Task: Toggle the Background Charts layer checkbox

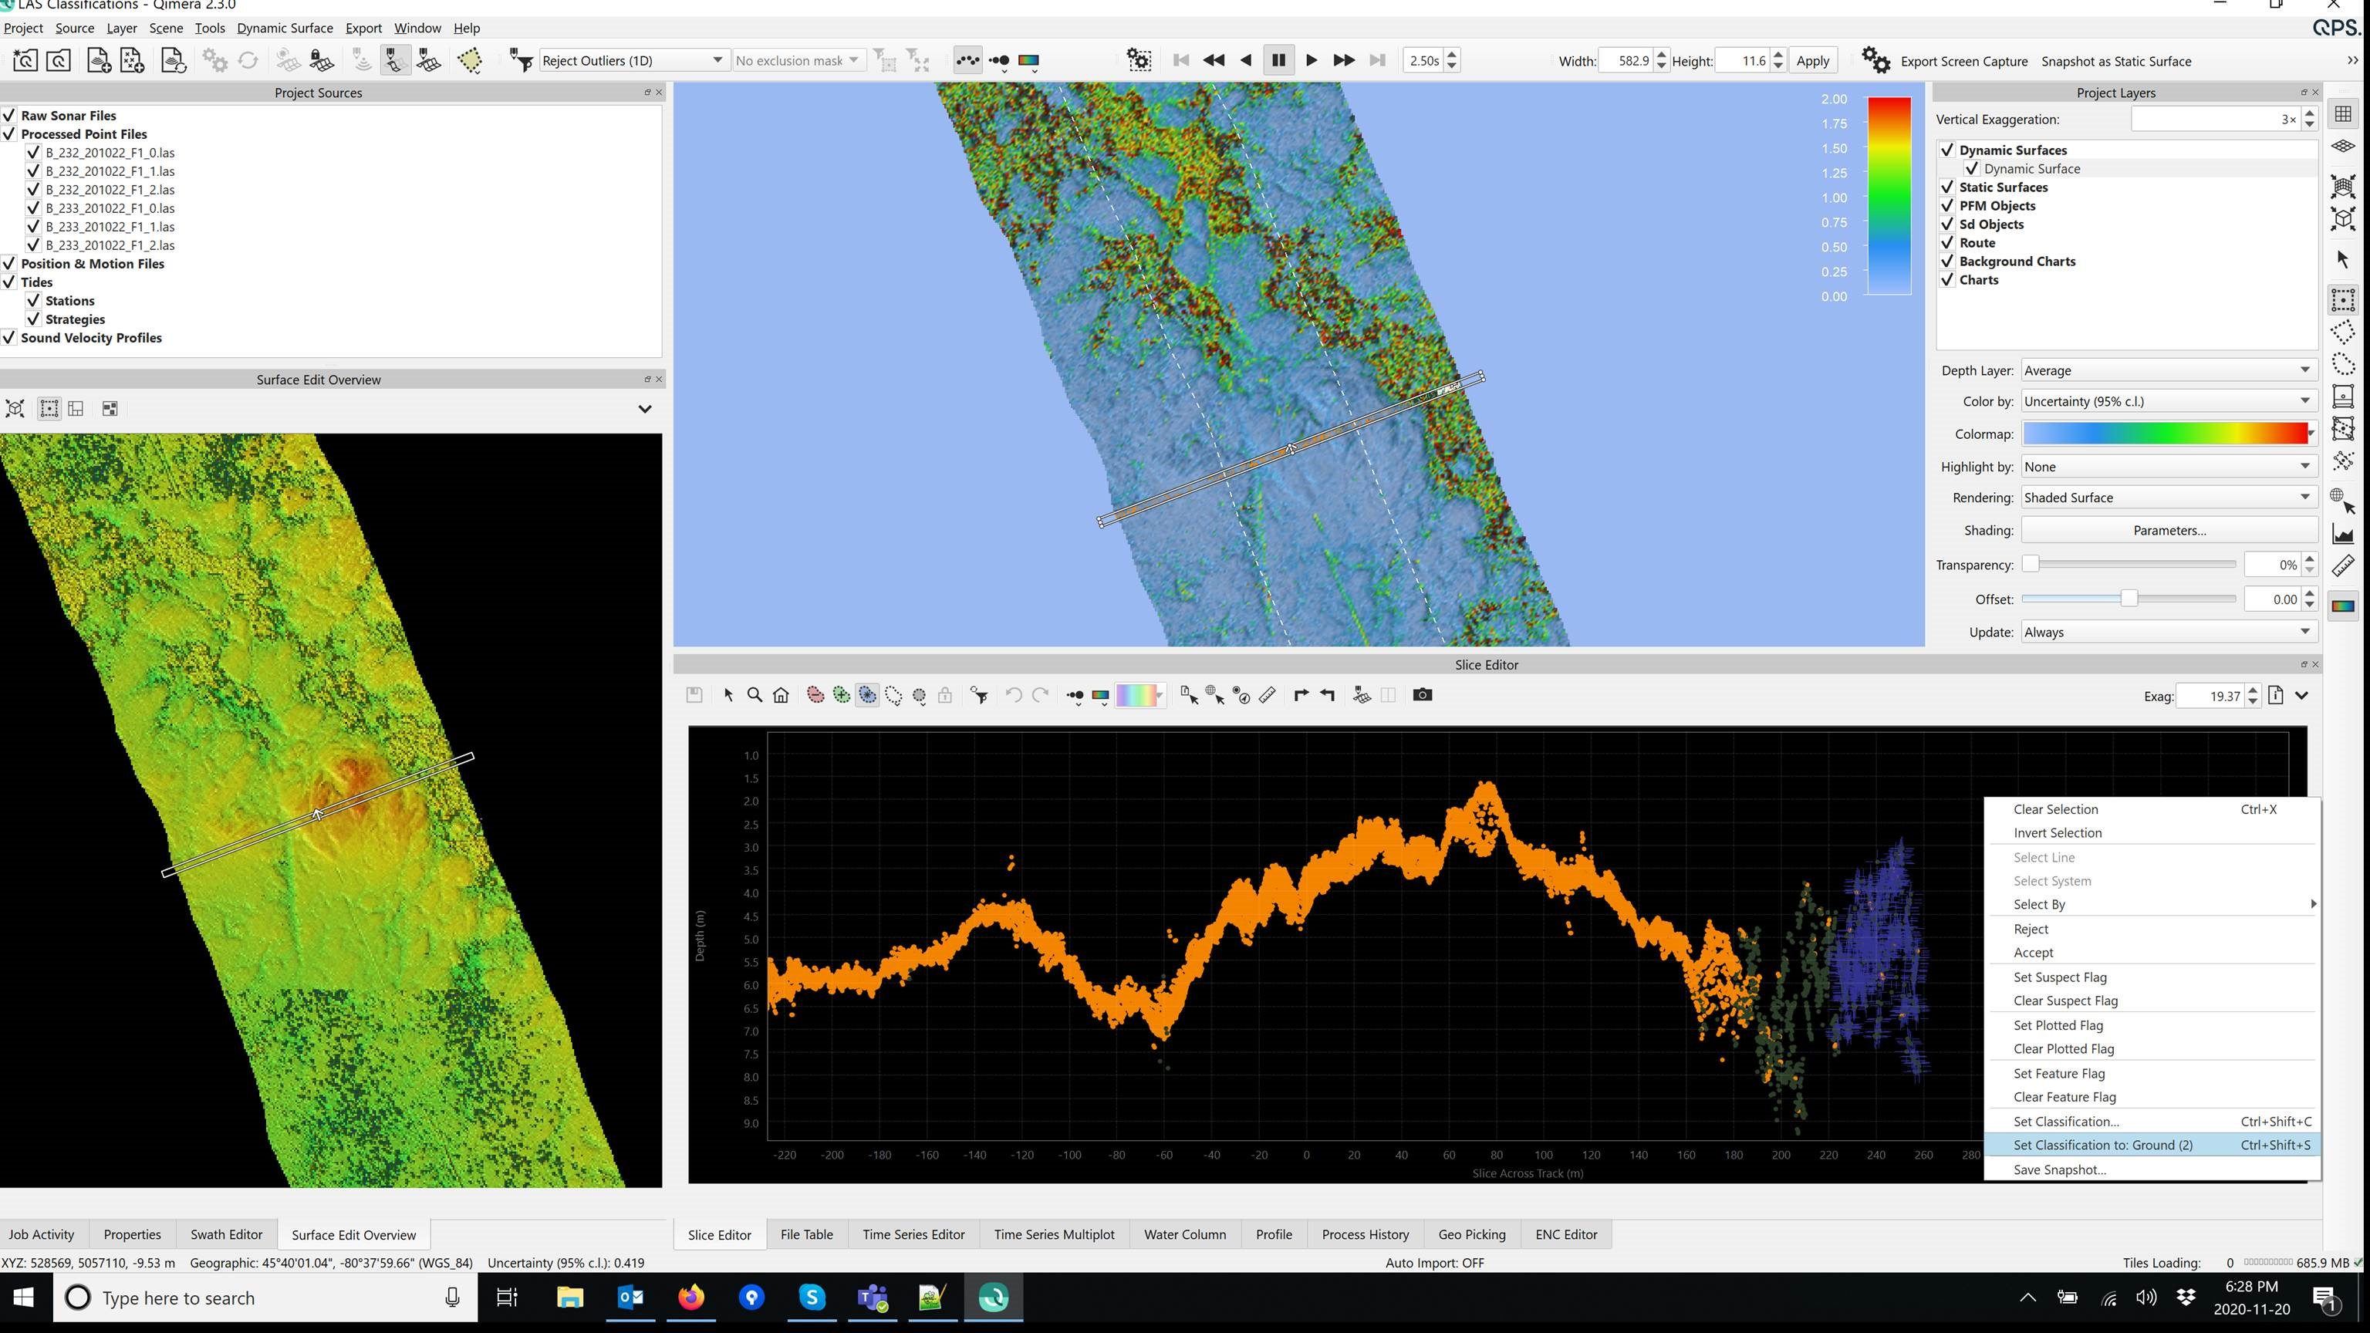Action: pyautogui.click(x=1946, y=262)
